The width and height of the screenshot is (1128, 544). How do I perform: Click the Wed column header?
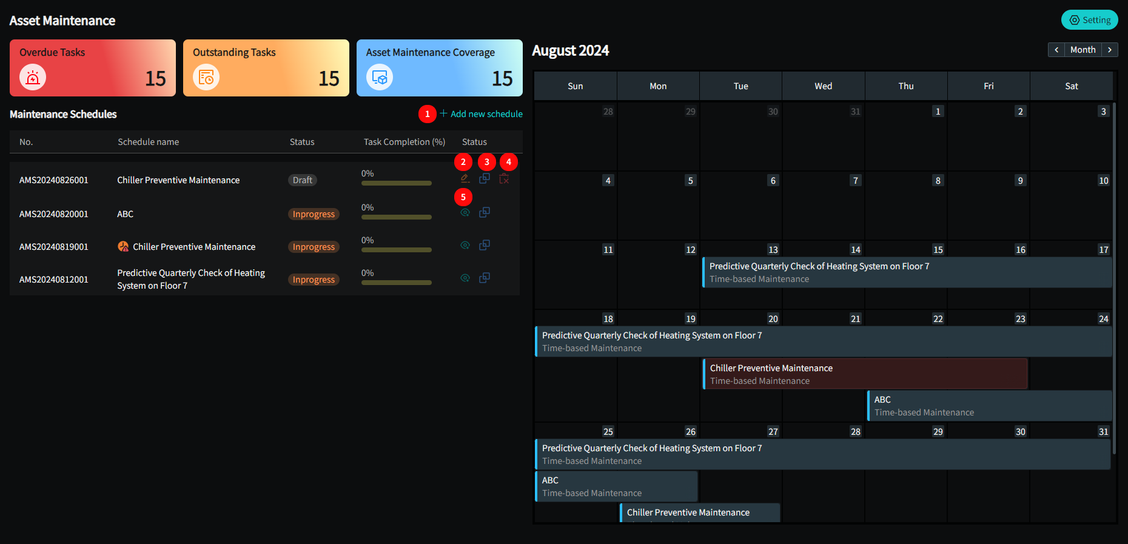823,86
